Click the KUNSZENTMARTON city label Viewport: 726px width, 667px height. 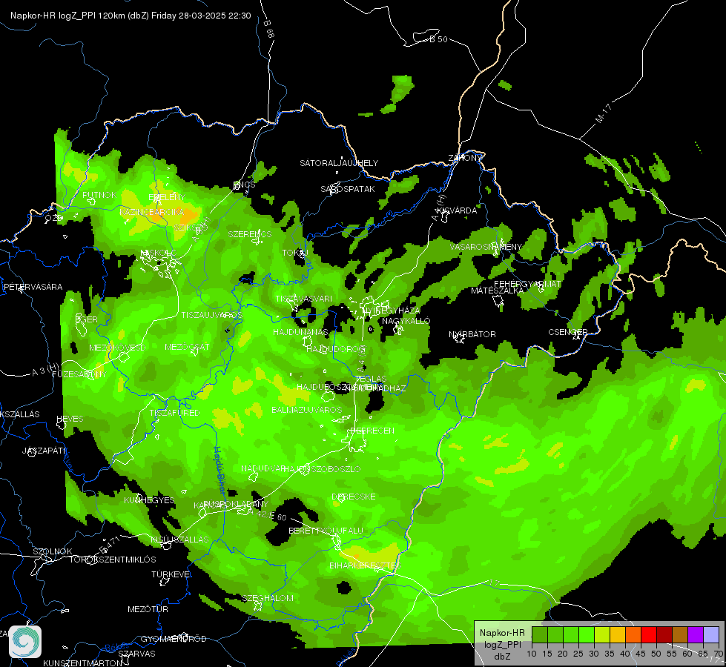(82, 663)
